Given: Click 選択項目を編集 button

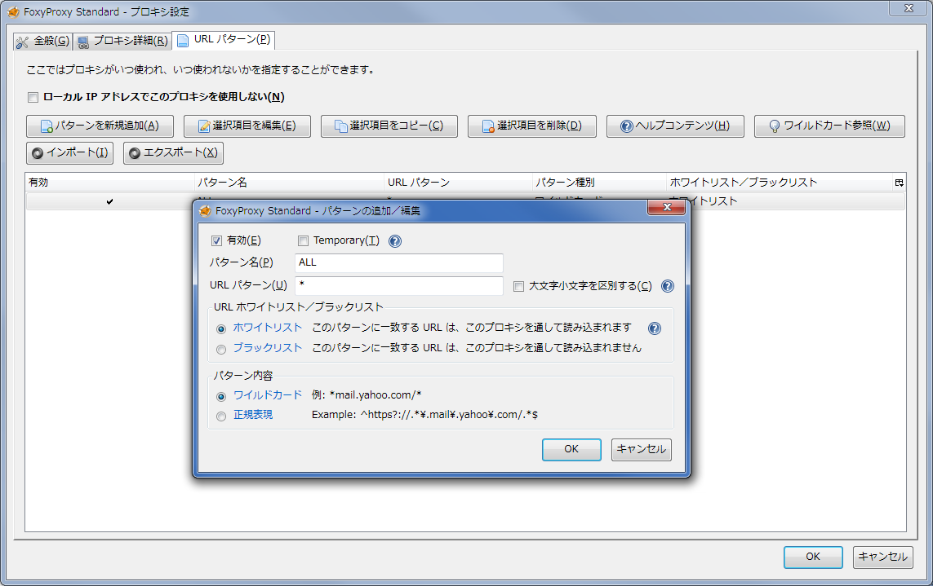Looking at the screenshot, I should [247, 126].
